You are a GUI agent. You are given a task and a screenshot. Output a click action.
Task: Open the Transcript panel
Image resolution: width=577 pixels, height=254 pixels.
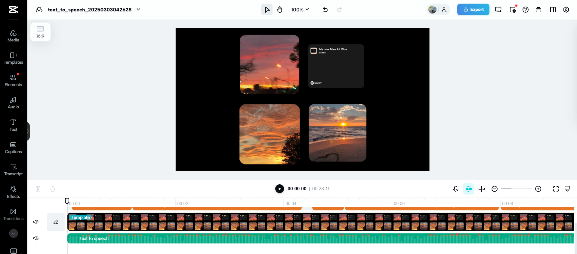tap(13, 170)
